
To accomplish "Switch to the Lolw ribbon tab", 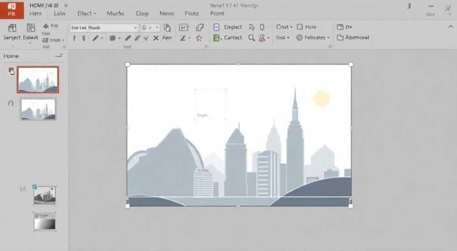I will 59,13.
